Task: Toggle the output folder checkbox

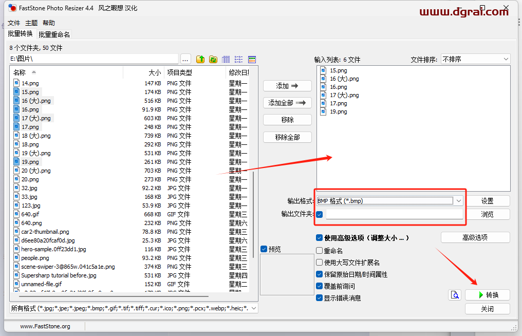Action: click(320, 214)
